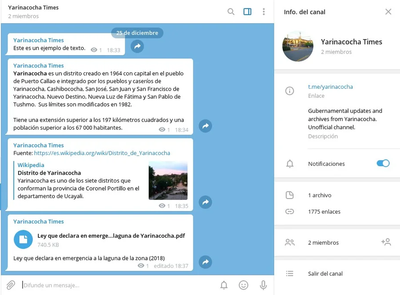This screenshot has height=295, width=400.
Task: Click the info circle icon beside channel link
Action: [289, 91]
